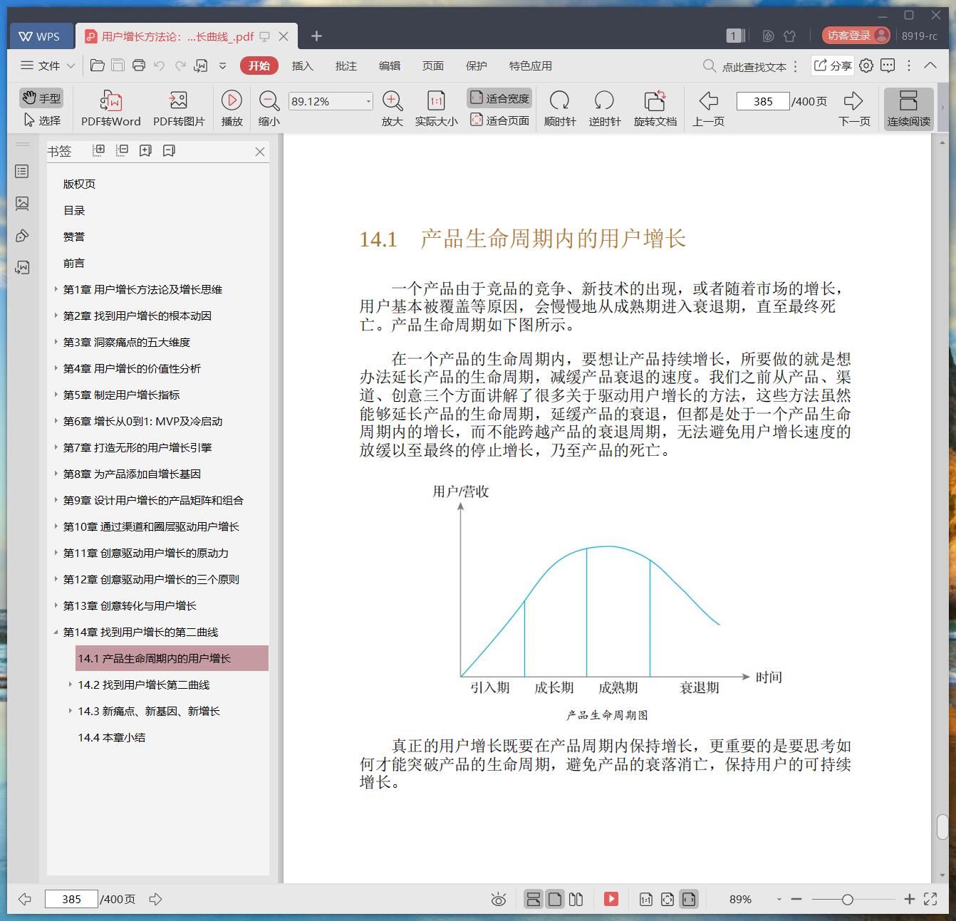Open zoom percentage 89.12% dropdown

(368, 101)
